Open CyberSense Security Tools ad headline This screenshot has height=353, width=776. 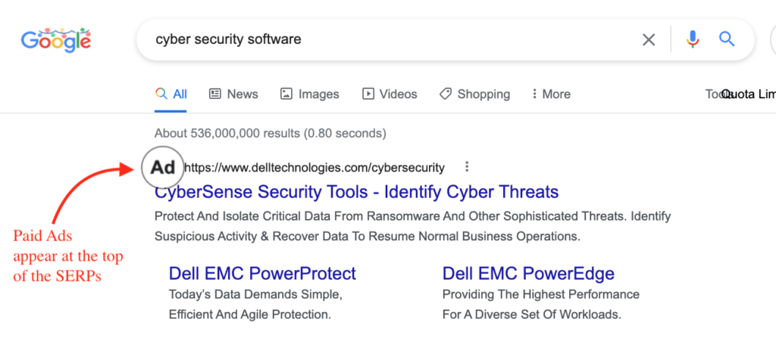click(356, 191)
